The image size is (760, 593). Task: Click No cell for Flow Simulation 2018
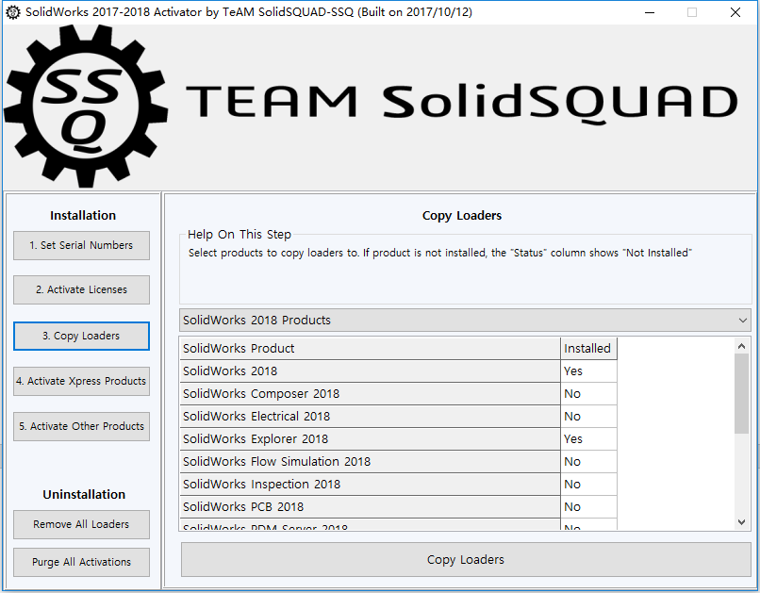pyautogui.click(x=588, y=462)
